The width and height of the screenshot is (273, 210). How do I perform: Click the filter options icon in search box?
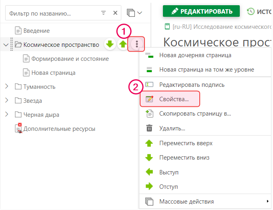[103, 13]
